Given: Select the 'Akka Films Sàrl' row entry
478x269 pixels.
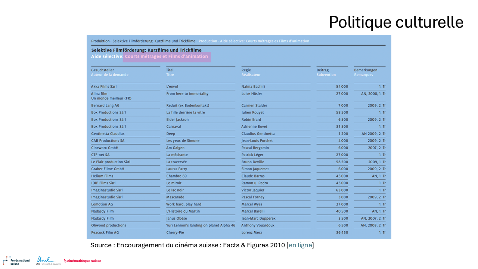Looking at the screenshot, I should 104,87.
